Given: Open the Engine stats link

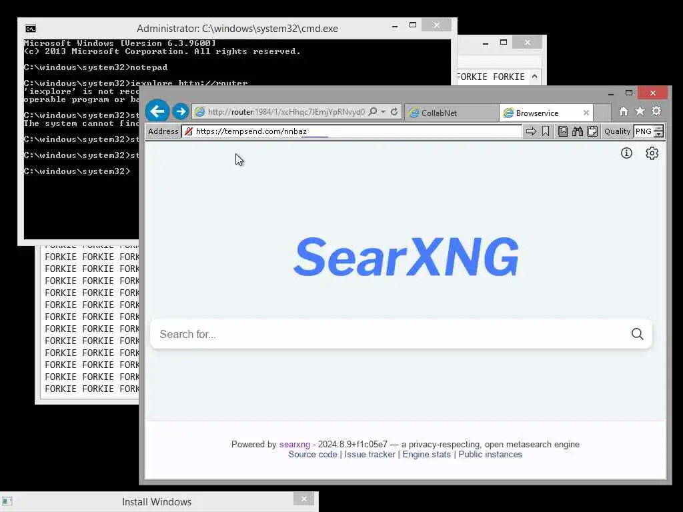Looking at the screenshot, I should tap(426, 454).
